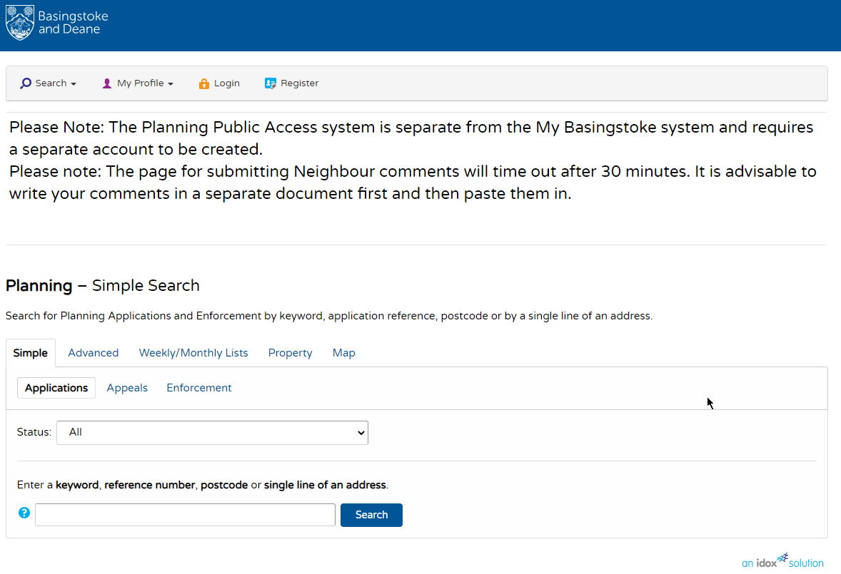Focus the keyword search input field
The height and width of the screenshot is (574, 841).
[185, 515]
